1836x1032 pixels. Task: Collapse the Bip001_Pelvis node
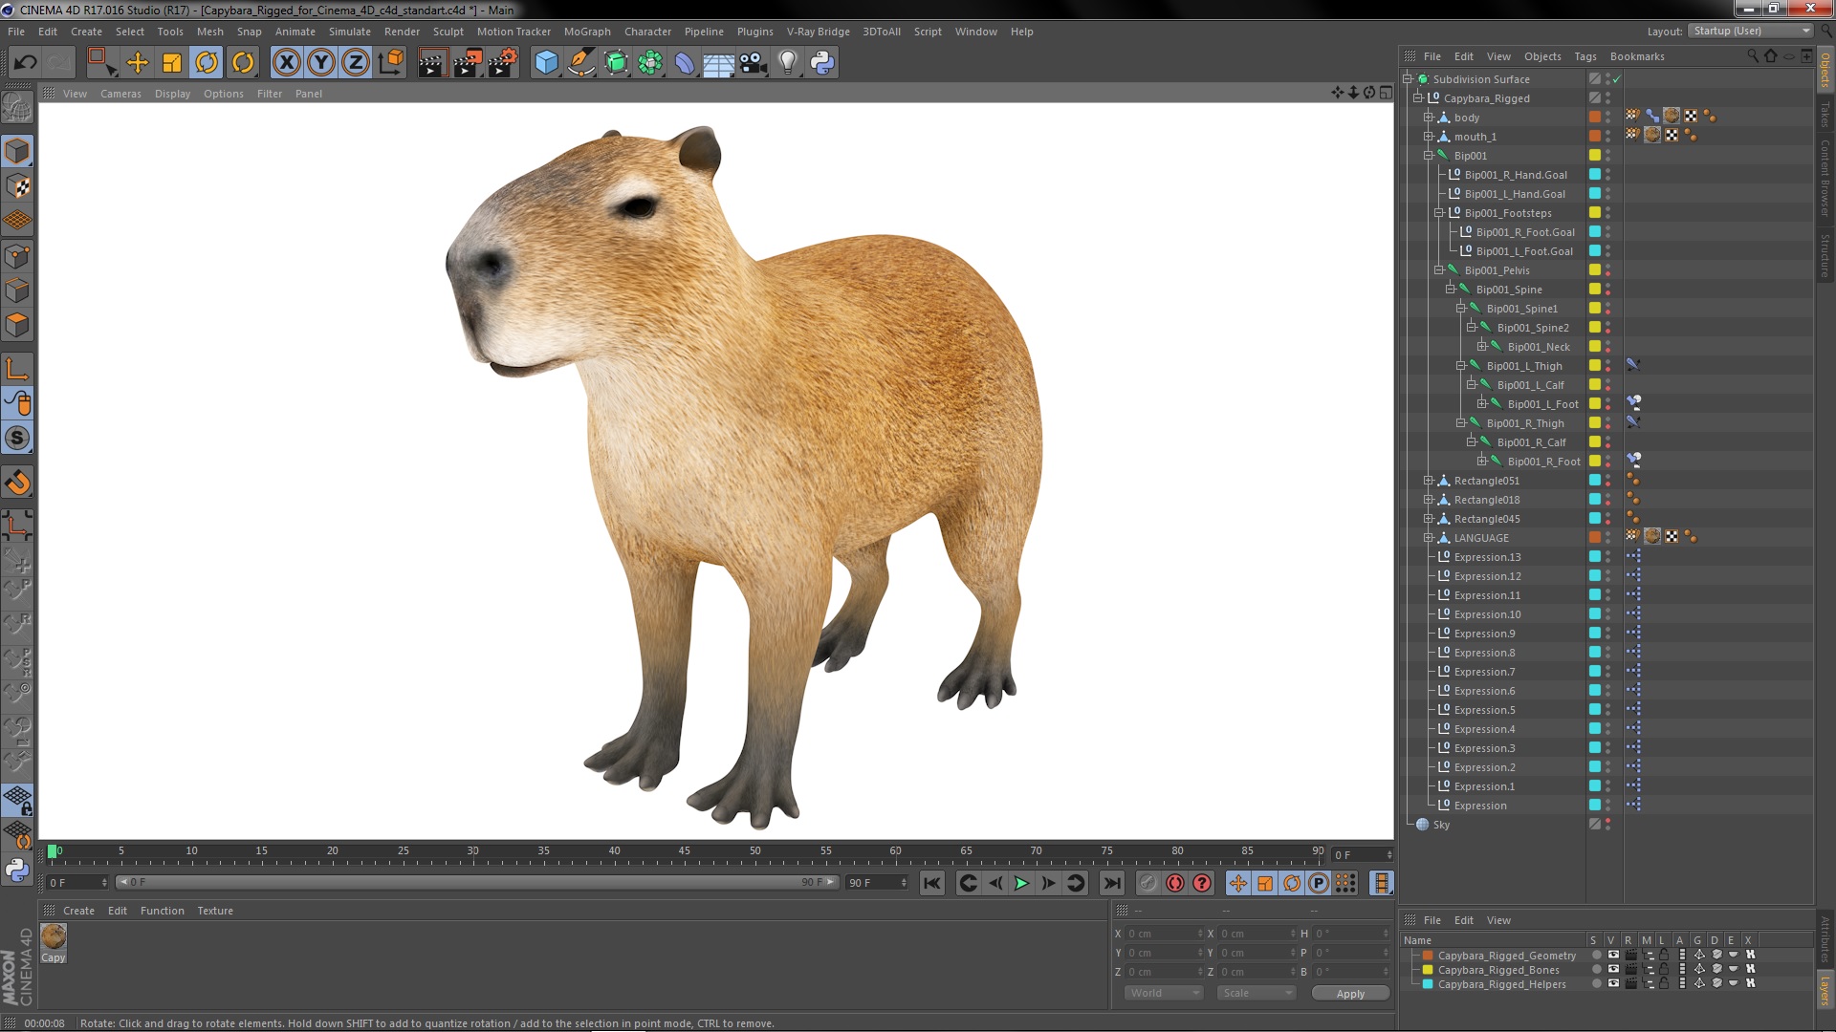(1438, 270)
